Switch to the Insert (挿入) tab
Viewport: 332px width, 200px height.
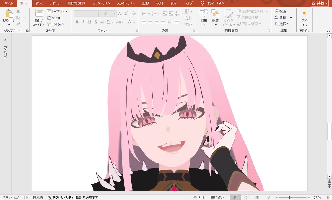tap(39, 3)
